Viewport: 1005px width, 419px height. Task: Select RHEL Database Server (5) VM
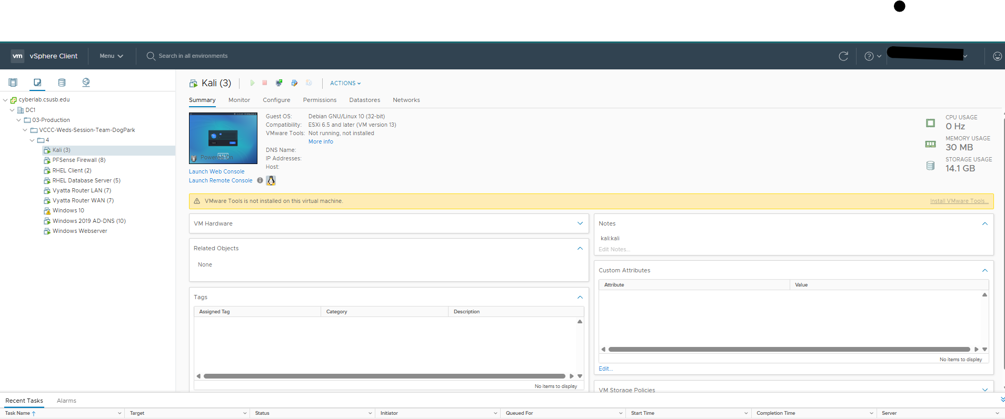click(x=86, y=180)
